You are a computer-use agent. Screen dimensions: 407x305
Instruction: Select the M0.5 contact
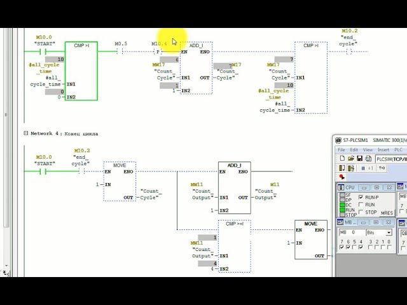(x=120, y=51)
